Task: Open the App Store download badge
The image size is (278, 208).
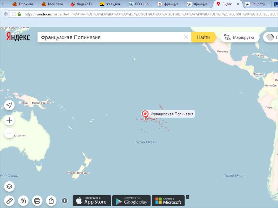Action: pyautogui.click(x=92, y=201)
